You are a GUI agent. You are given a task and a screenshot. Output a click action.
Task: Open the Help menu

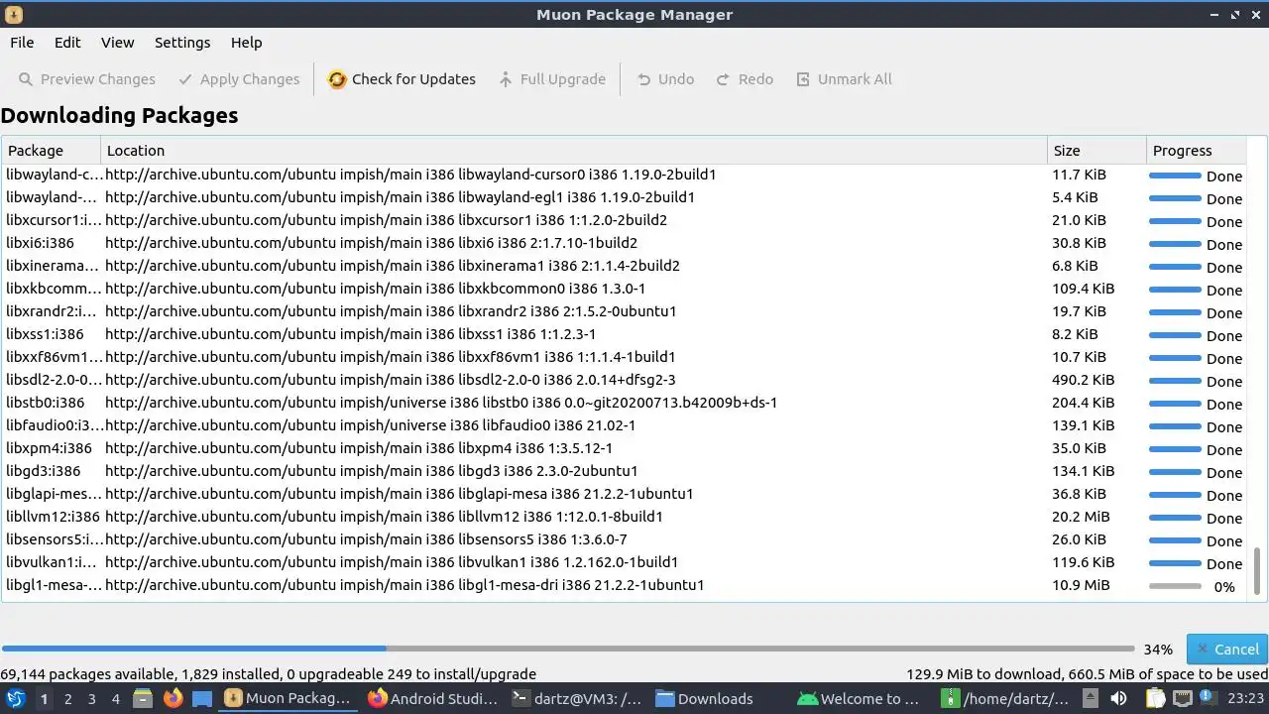(246, 43)
